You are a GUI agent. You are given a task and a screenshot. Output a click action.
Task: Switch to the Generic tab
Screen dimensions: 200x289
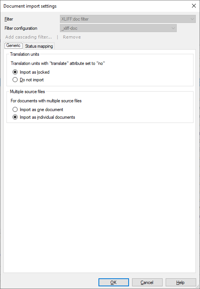click(x=13, y=45)
